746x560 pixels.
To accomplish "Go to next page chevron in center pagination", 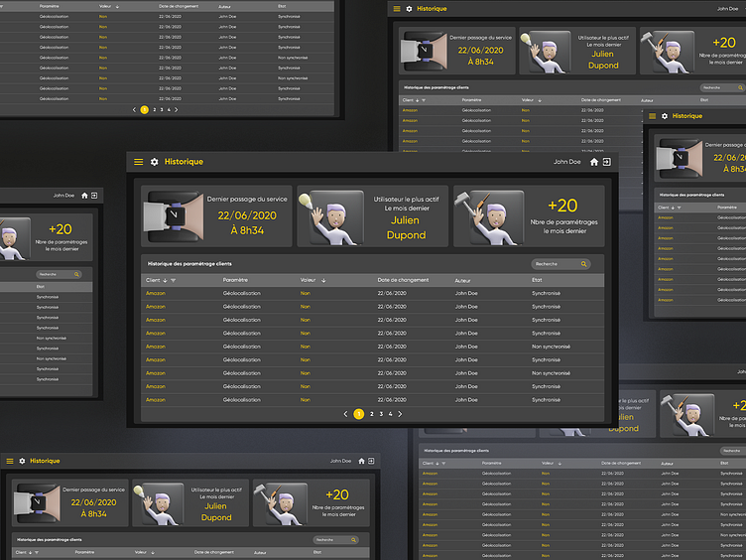I will pyautogui.click(x=400, y=414).
